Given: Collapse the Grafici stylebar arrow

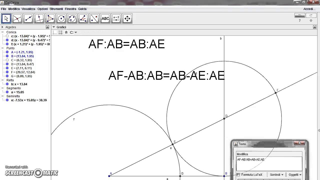Looking at the screenshot, I should pyautogui.click(x=53, y=27).
